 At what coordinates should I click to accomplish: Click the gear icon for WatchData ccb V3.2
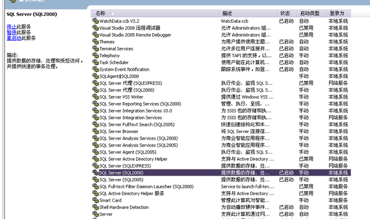tap(95, 21)
